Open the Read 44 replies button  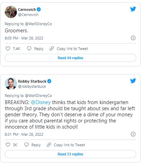70,58
